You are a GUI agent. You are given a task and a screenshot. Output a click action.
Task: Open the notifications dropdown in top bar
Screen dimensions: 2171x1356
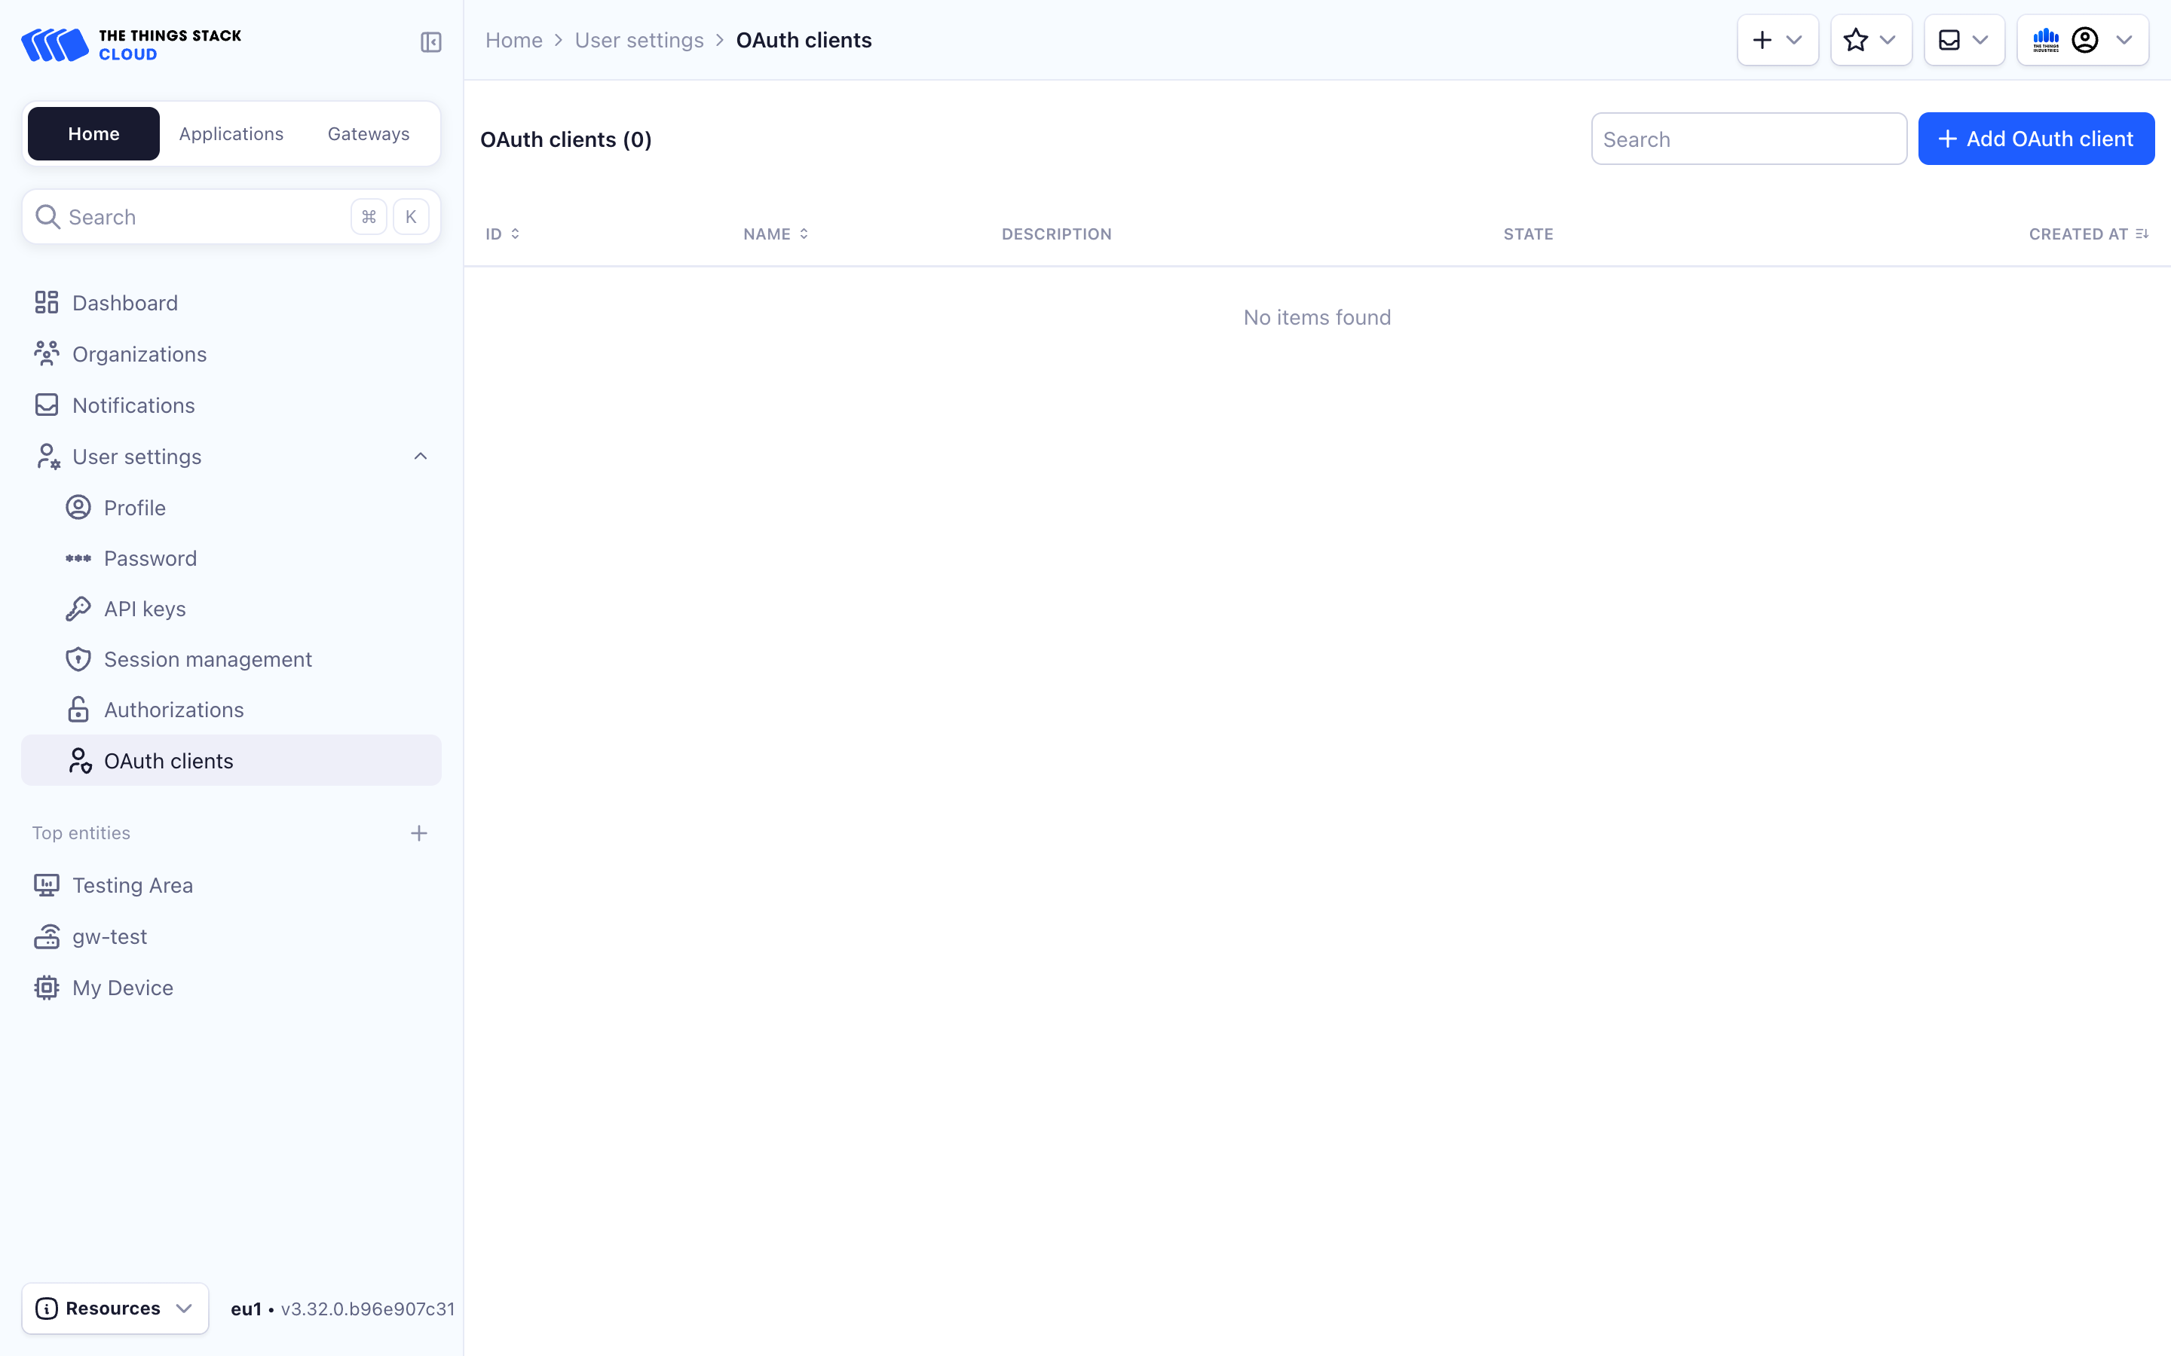[x=1961, y=39]
